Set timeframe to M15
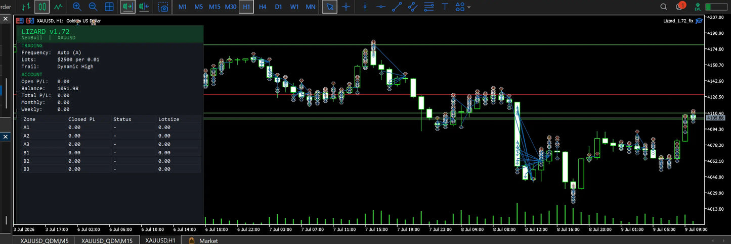The image size is (731, 244). tap(214, 7)
